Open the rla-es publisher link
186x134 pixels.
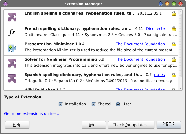(159, 75)
